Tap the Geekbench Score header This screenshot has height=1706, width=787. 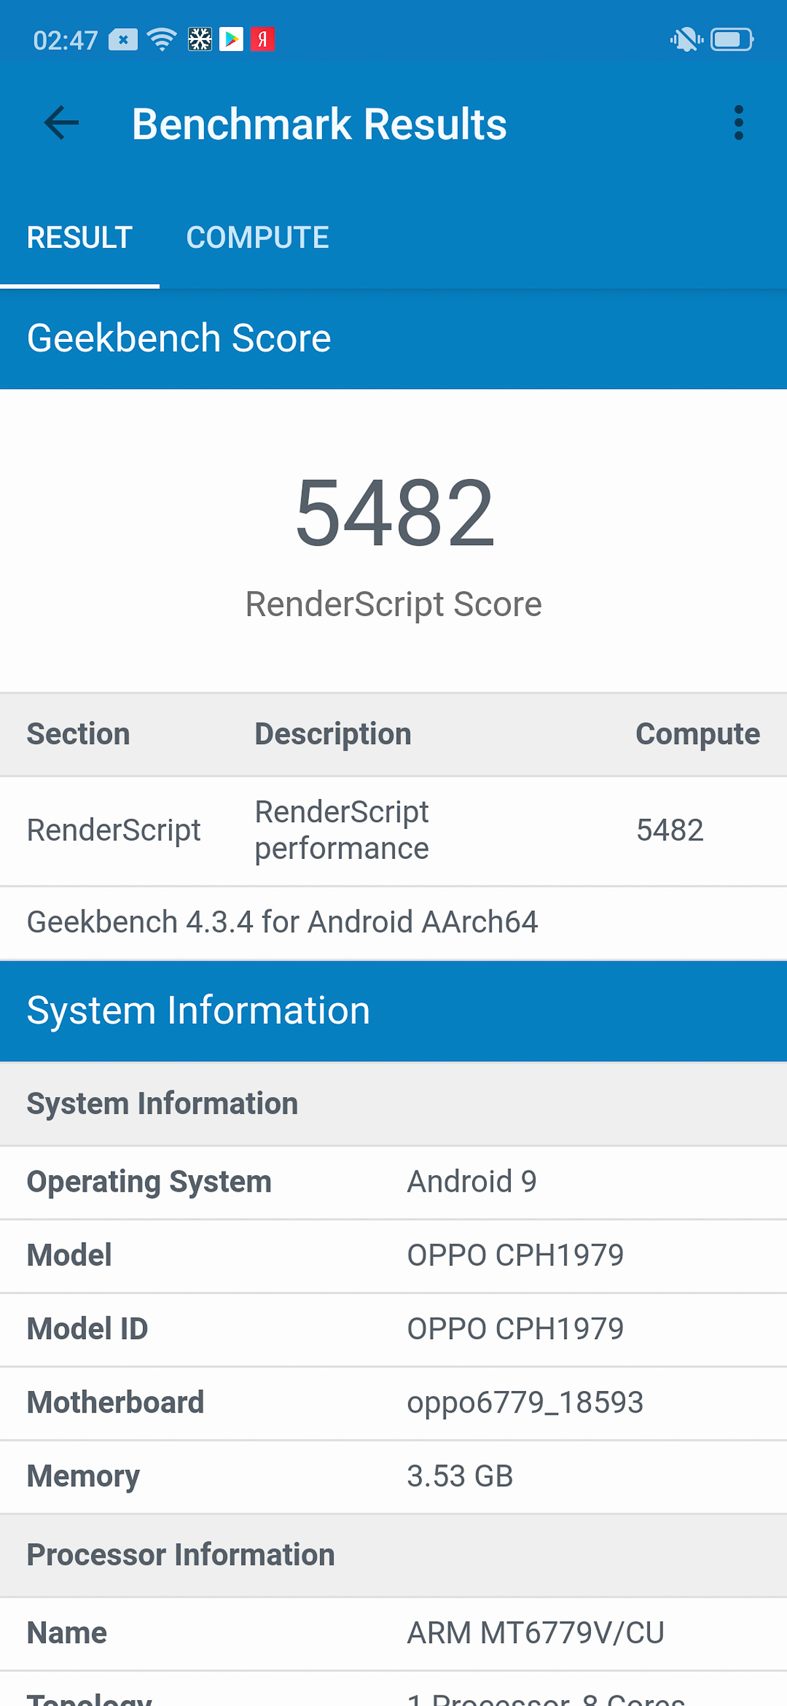coord(393,339)
